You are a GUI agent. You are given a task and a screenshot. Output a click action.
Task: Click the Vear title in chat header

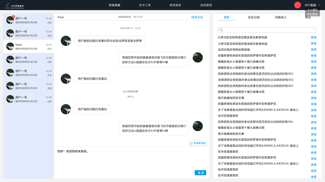pos(61,17)
